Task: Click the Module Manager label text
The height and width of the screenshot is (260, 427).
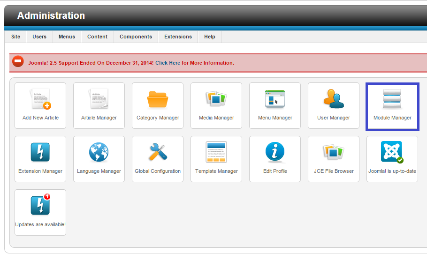Action: pos(392,118)
